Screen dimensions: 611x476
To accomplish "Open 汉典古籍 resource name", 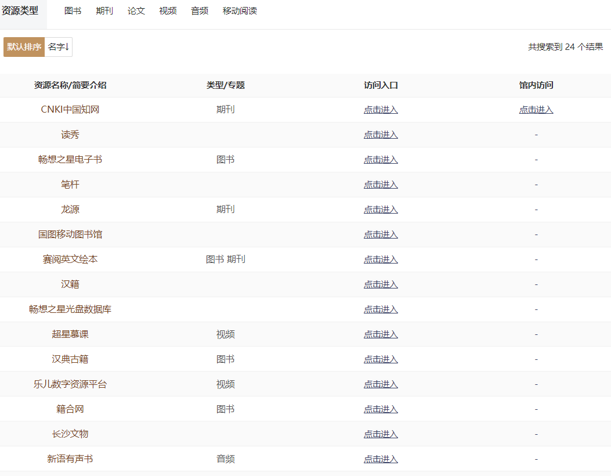I will (70, 359).
